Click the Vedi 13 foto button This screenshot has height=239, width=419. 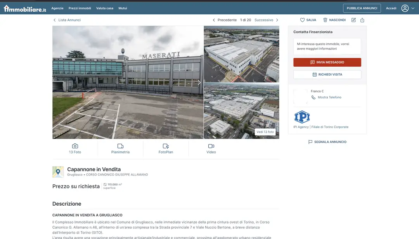(x=265, y=132)
